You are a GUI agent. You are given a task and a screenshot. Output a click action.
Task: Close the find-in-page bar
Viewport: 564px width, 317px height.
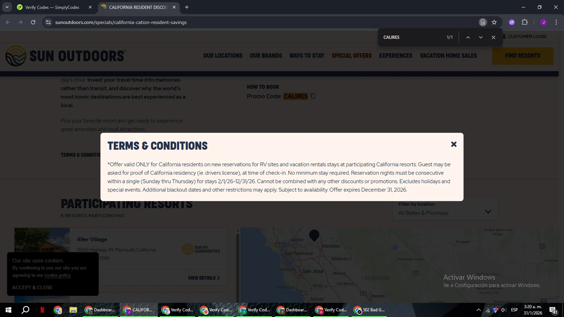[x=493, y=37]
